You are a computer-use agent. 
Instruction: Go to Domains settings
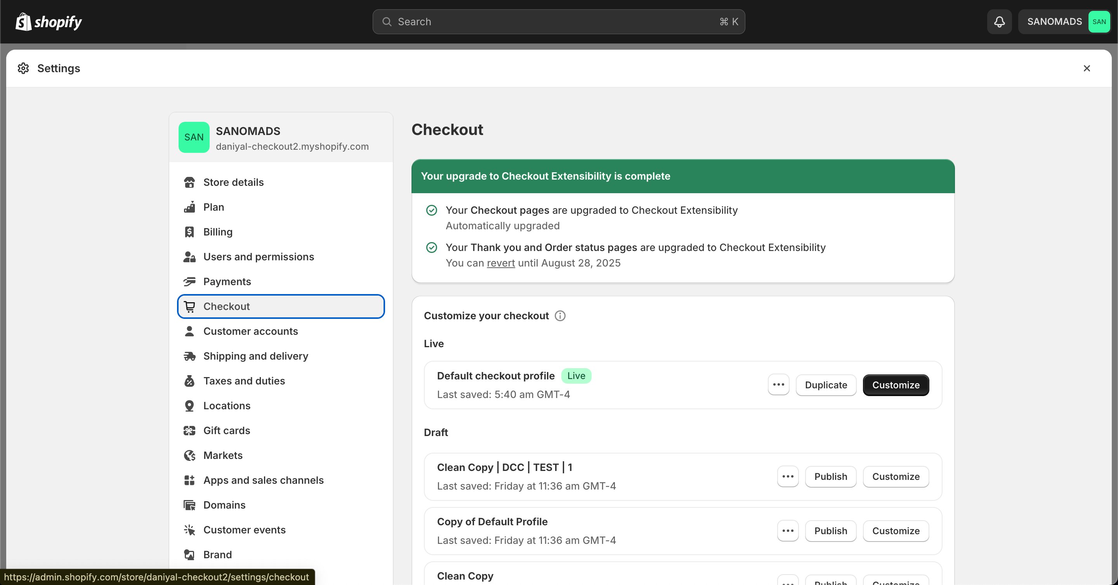pyautogui.click(x=281, y=505)
